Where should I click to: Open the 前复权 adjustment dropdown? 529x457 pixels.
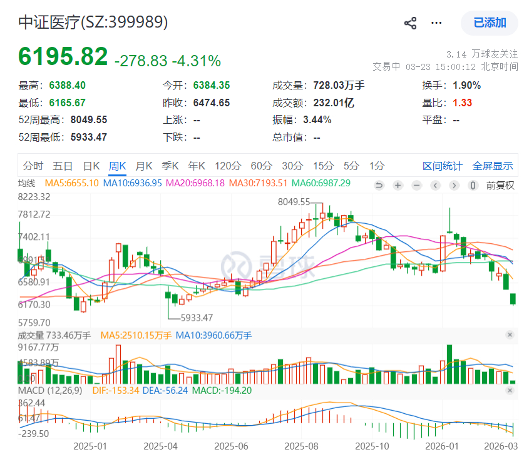[x=500, y=185]
